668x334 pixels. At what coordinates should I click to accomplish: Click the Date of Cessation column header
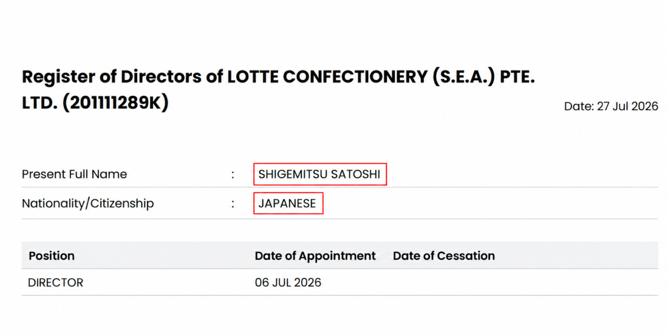444,256
